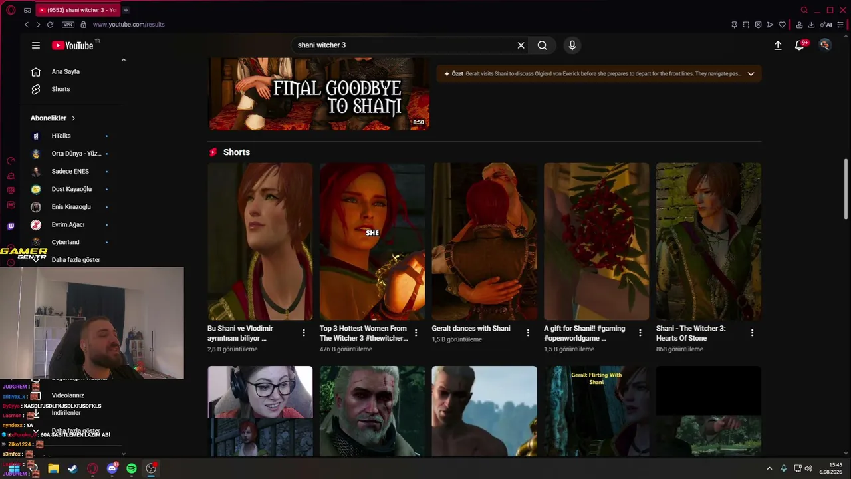Open the A gift for Shani short
This screenshot has height=479, width=851.
(x=596, y=241)
